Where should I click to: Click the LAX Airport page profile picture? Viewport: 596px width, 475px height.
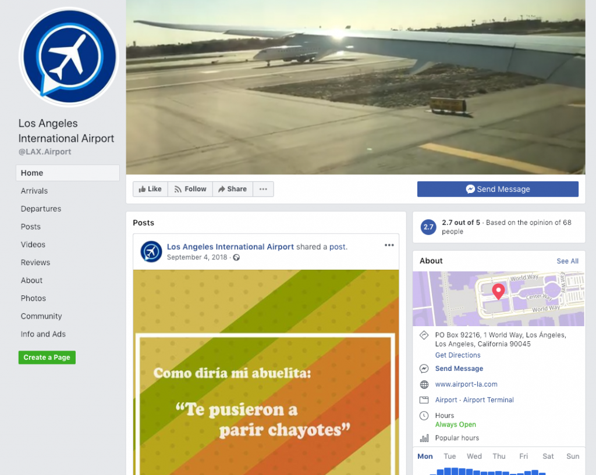69,57
